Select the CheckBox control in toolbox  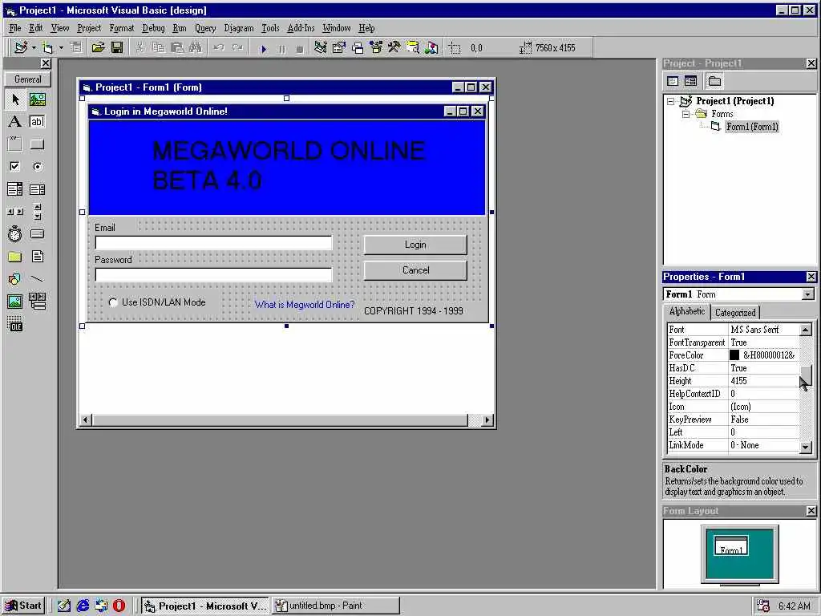coord(14,167)
